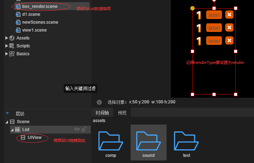This screenshot has width=254, height=163.
Task: Click the UIView node icon
Action: pyautogui.click(x=23, y=138)
